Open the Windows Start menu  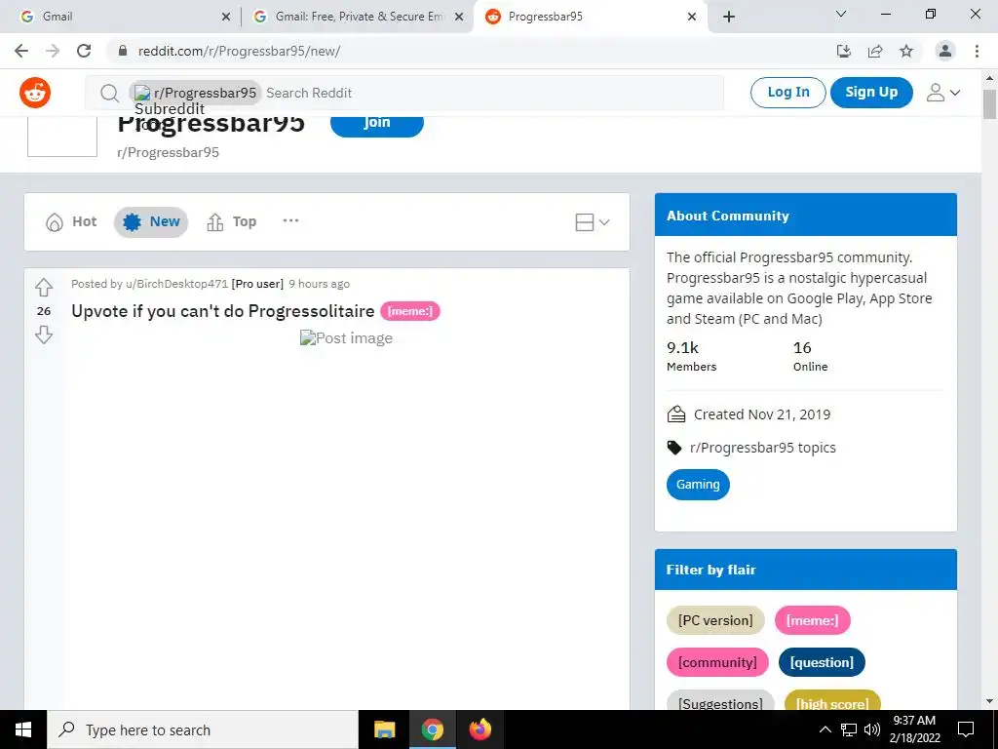(x=23, y=729)
